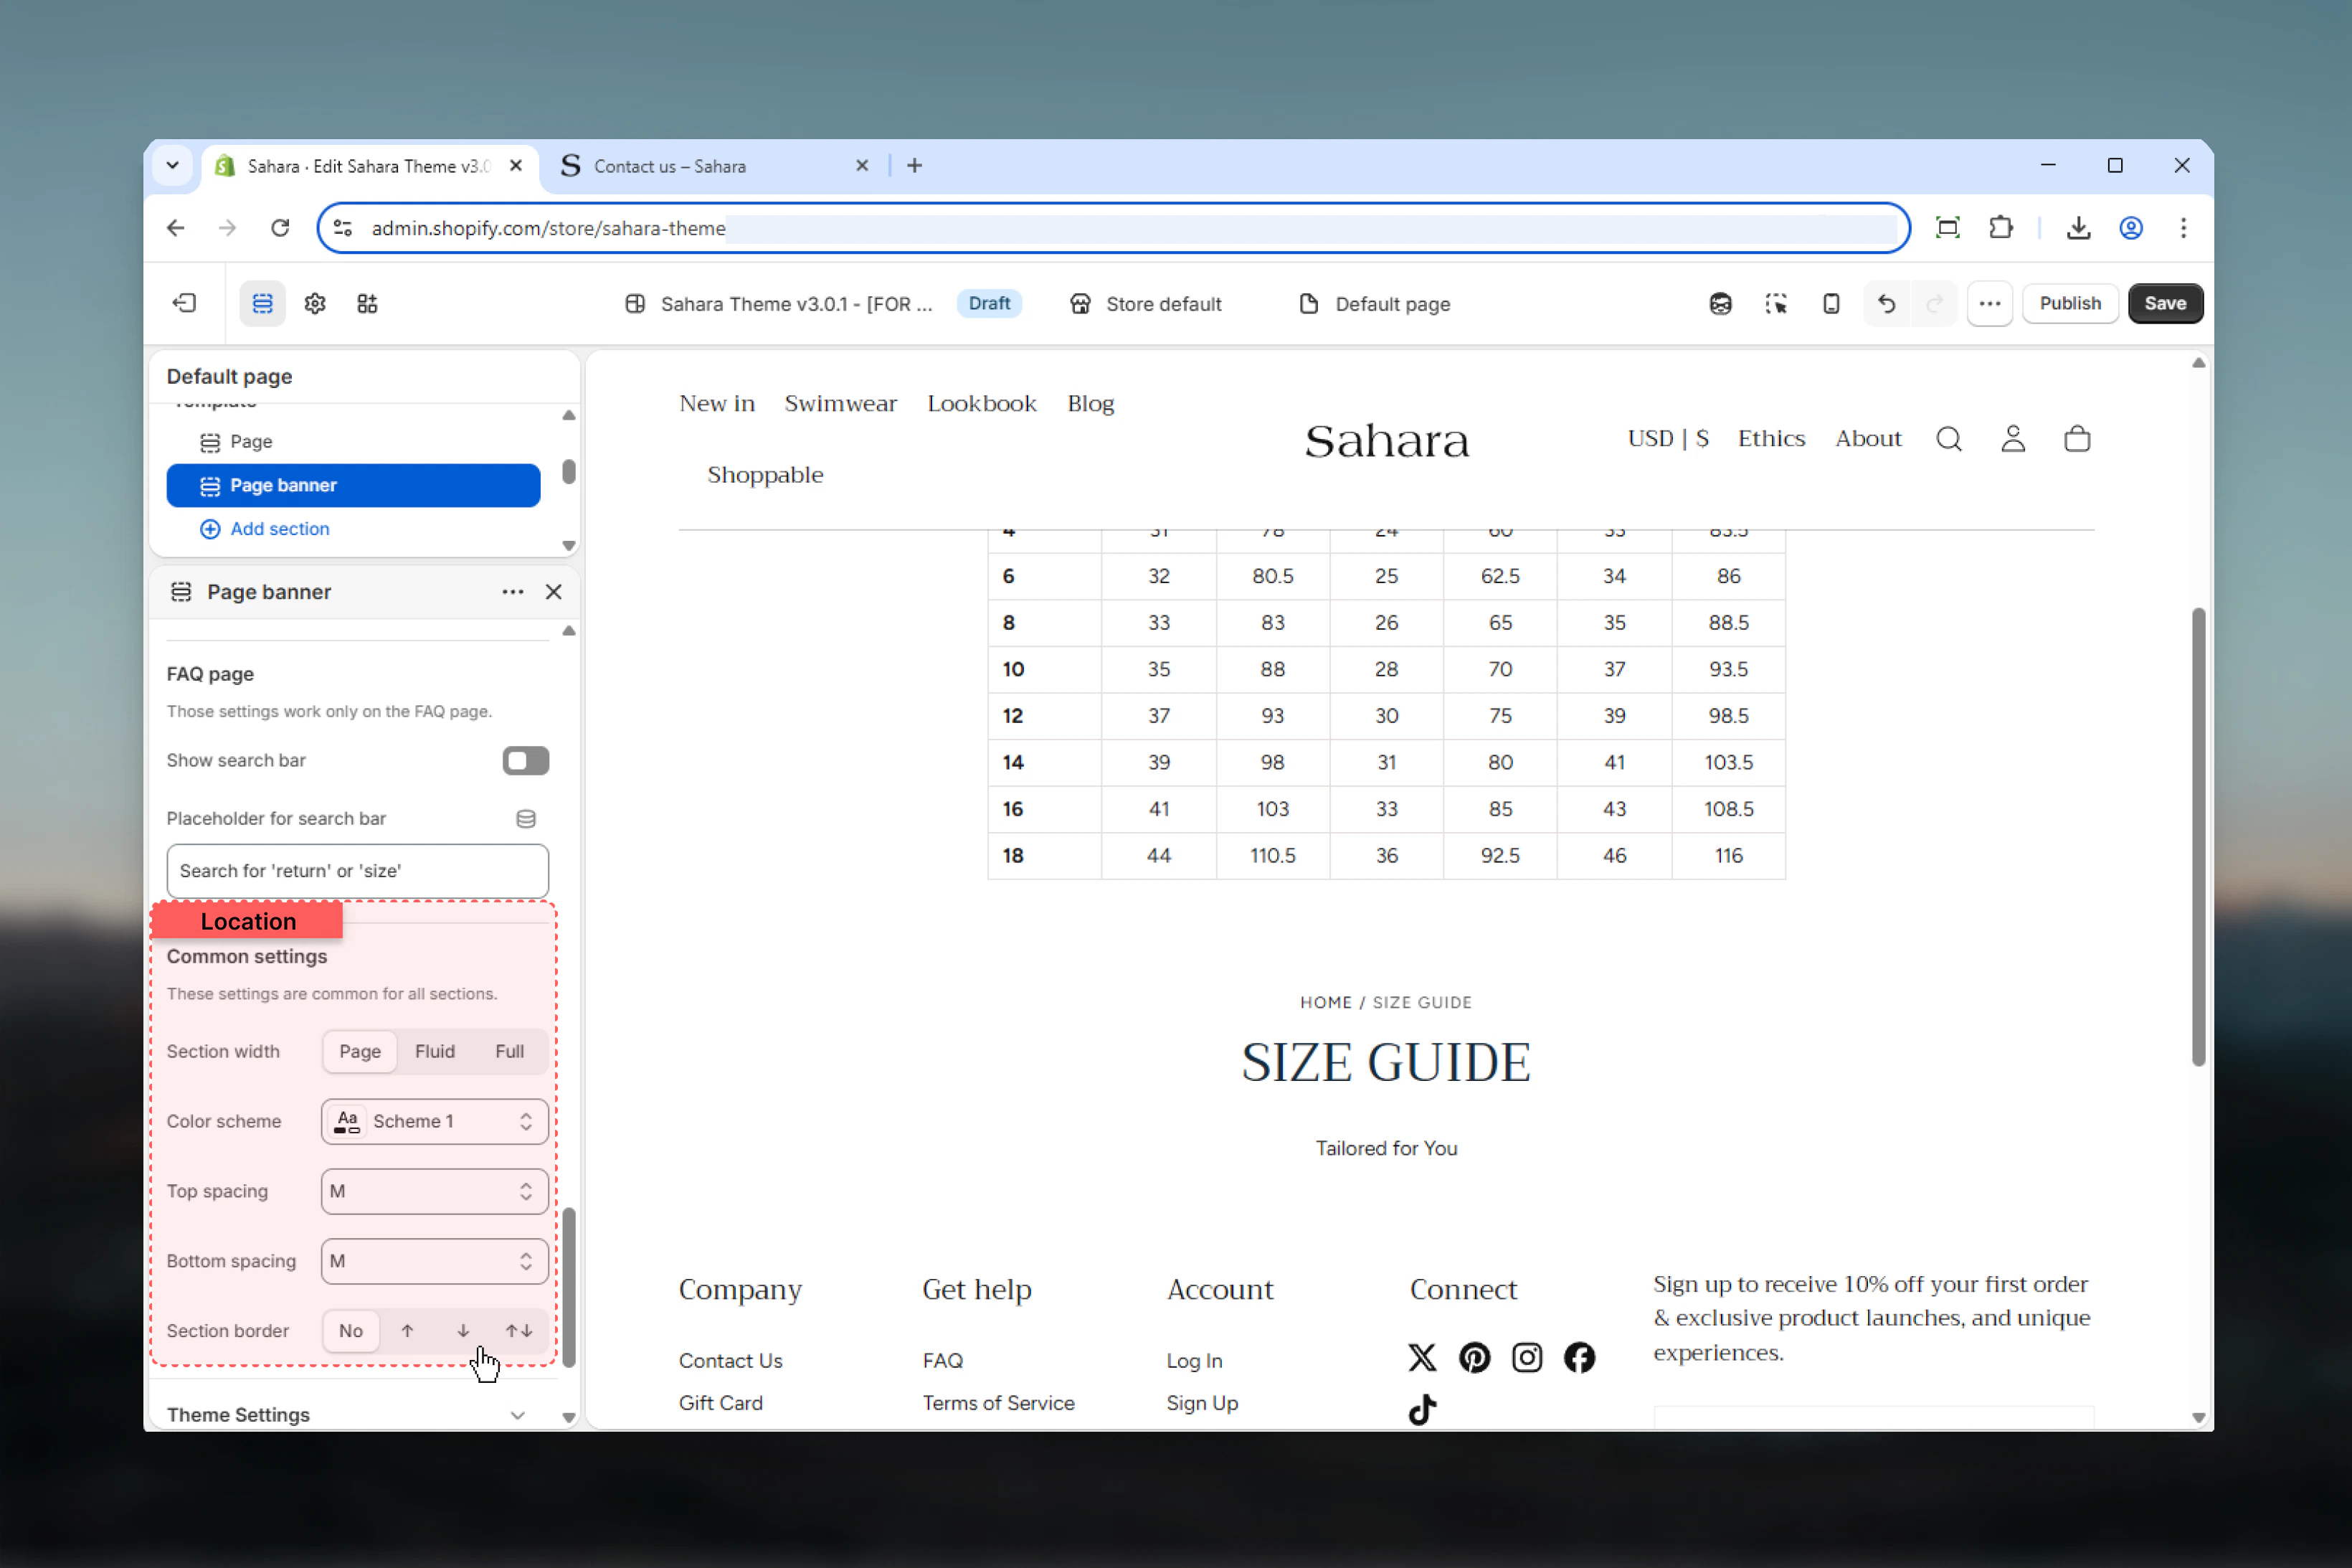
Task: Open the Color scheme dropdown
Action: (435, 1121)
